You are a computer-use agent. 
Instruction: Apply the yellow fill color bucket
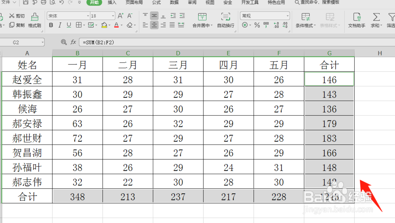pyautogui.click(x=104, y=25)
